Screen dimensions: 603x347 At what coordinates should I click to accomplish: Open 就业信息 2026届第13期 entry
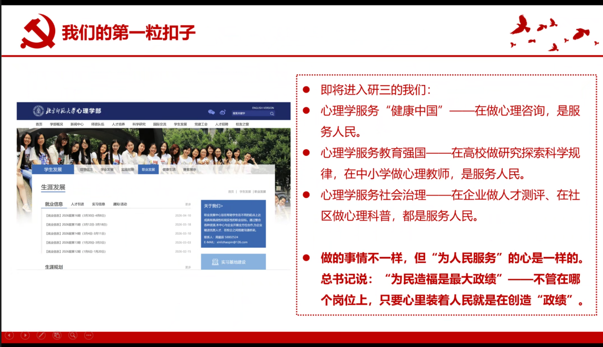click(x=75, y=243)
